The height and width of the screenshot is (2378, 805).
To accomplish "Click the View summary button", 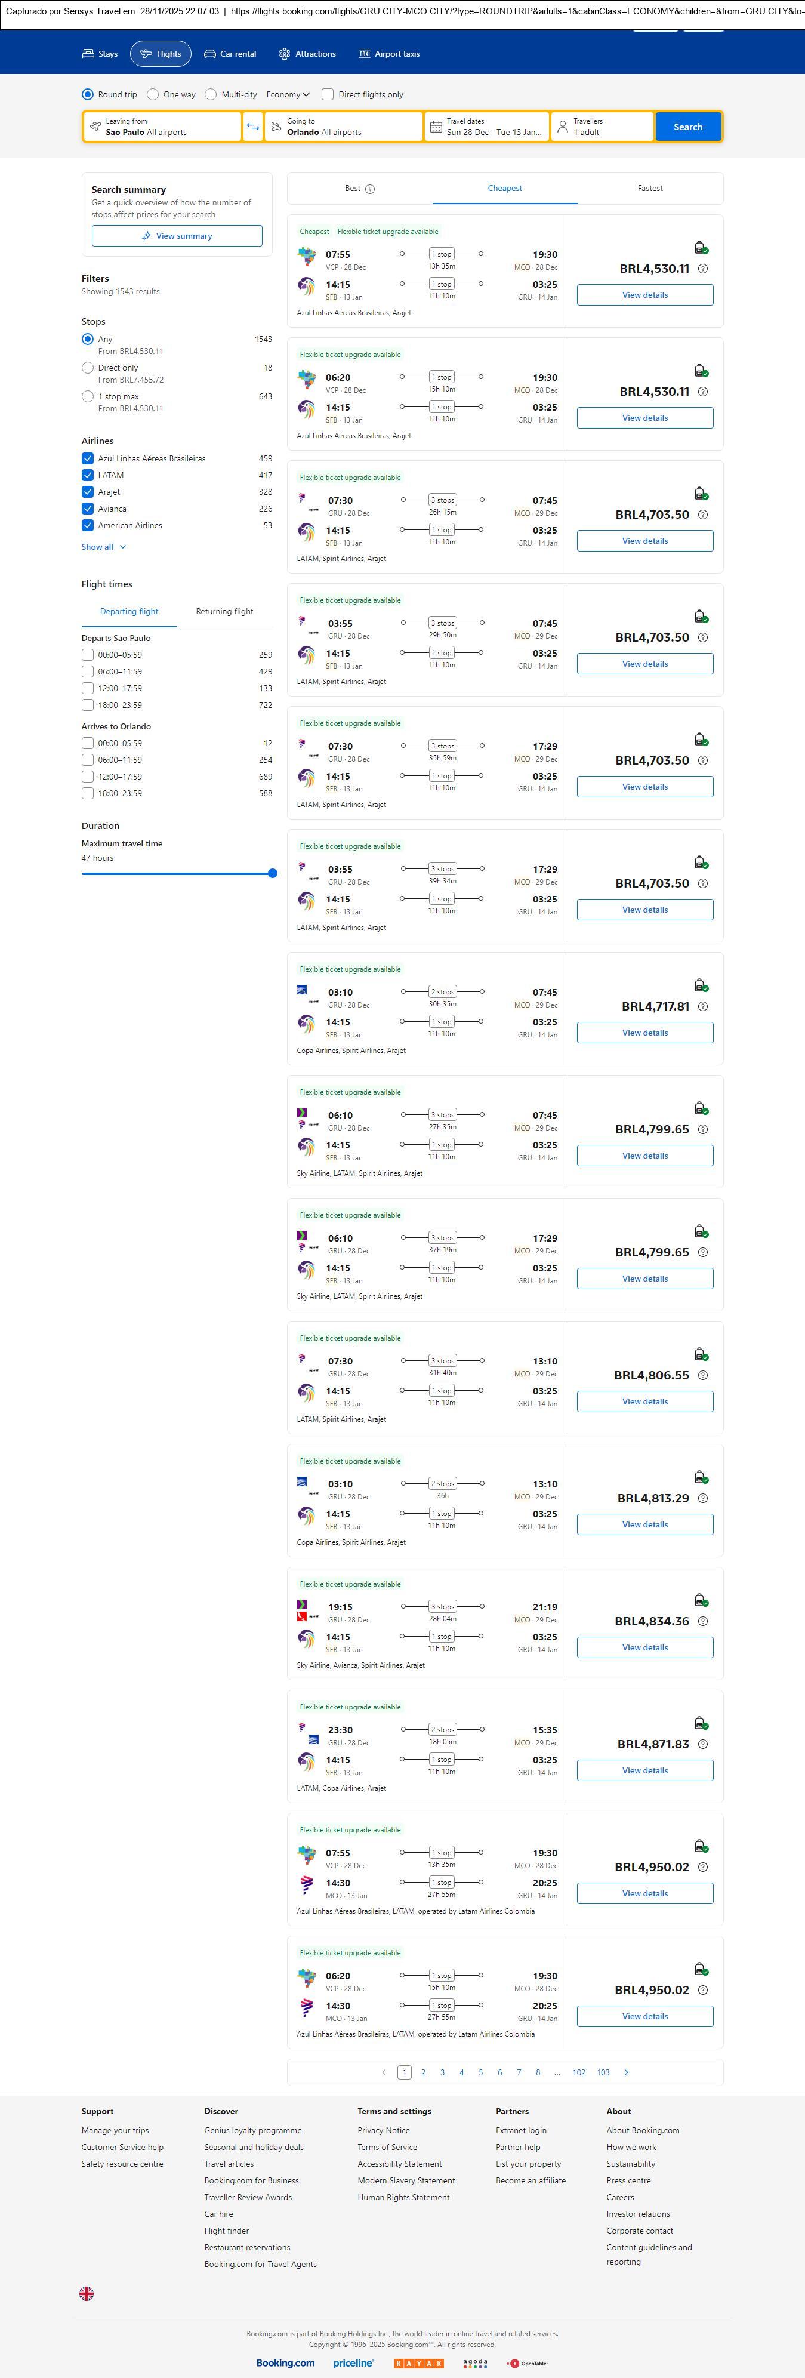I will pos(176,236).
